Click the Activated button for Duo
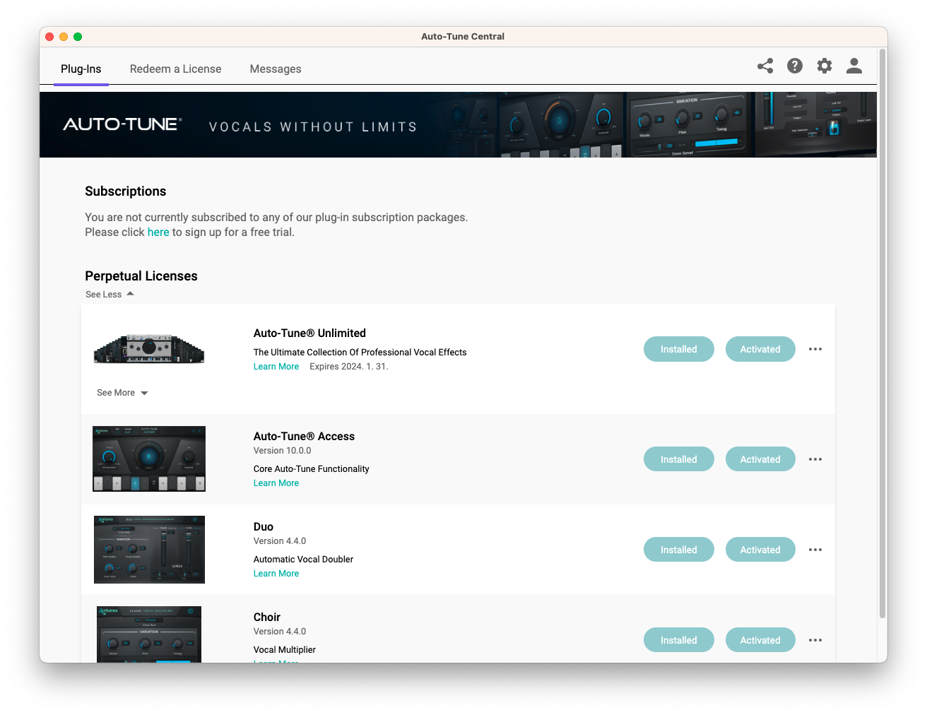 tap(760, 550)
